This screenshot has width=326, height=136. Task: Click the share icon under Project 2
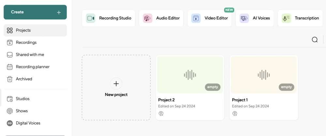(161, 114)
